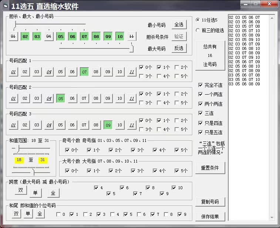Click the 保存结果 button
Image resolution: width=280 pixels, height=228 pixels.
coord(210,217)
